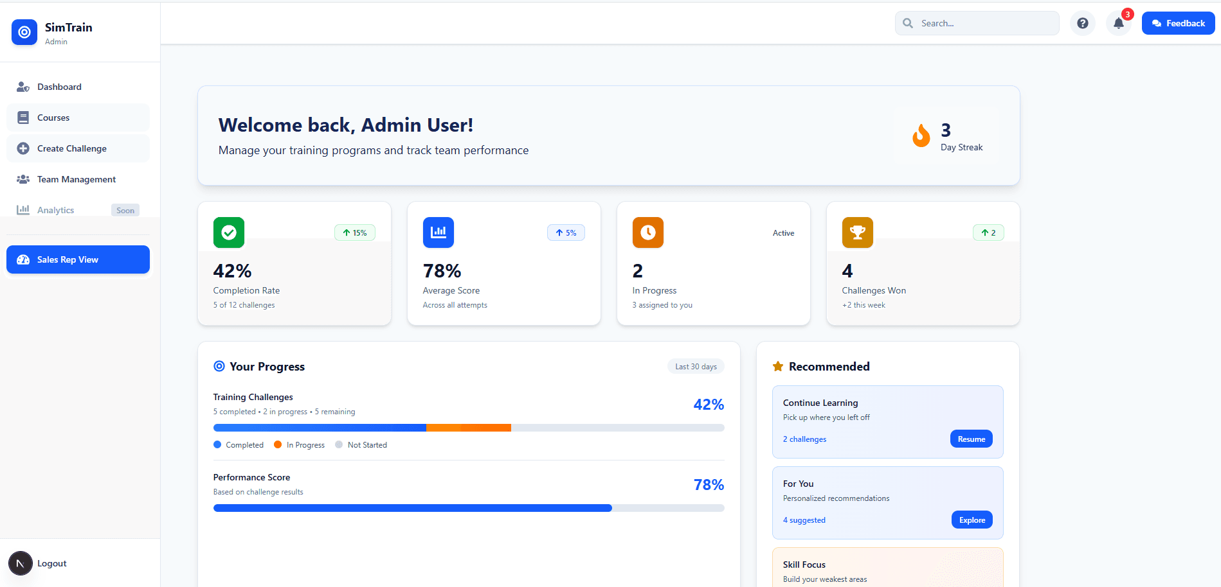Viewport: 1221px width, 587px height.
Task: Switch to Sales Rep View
Action: [77, 259]
